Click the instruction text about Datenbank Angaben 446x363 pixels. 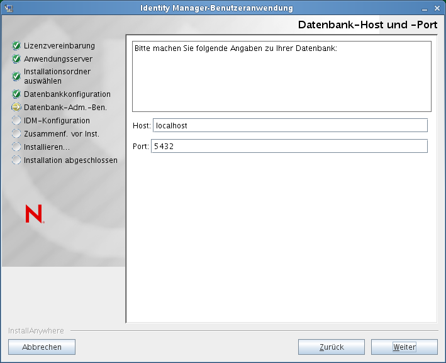pos(236,48)
